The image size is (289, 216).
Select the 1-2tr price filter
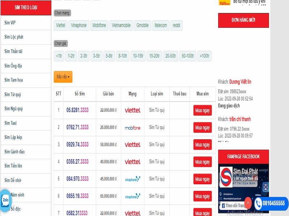(x=71, y=56)
